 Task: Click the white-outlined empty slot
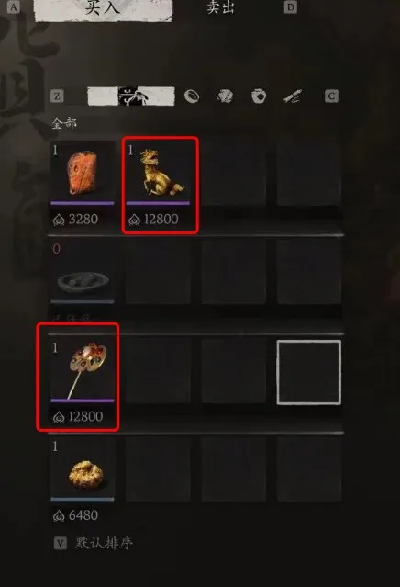pyautogui.click(x=309, y=372)
